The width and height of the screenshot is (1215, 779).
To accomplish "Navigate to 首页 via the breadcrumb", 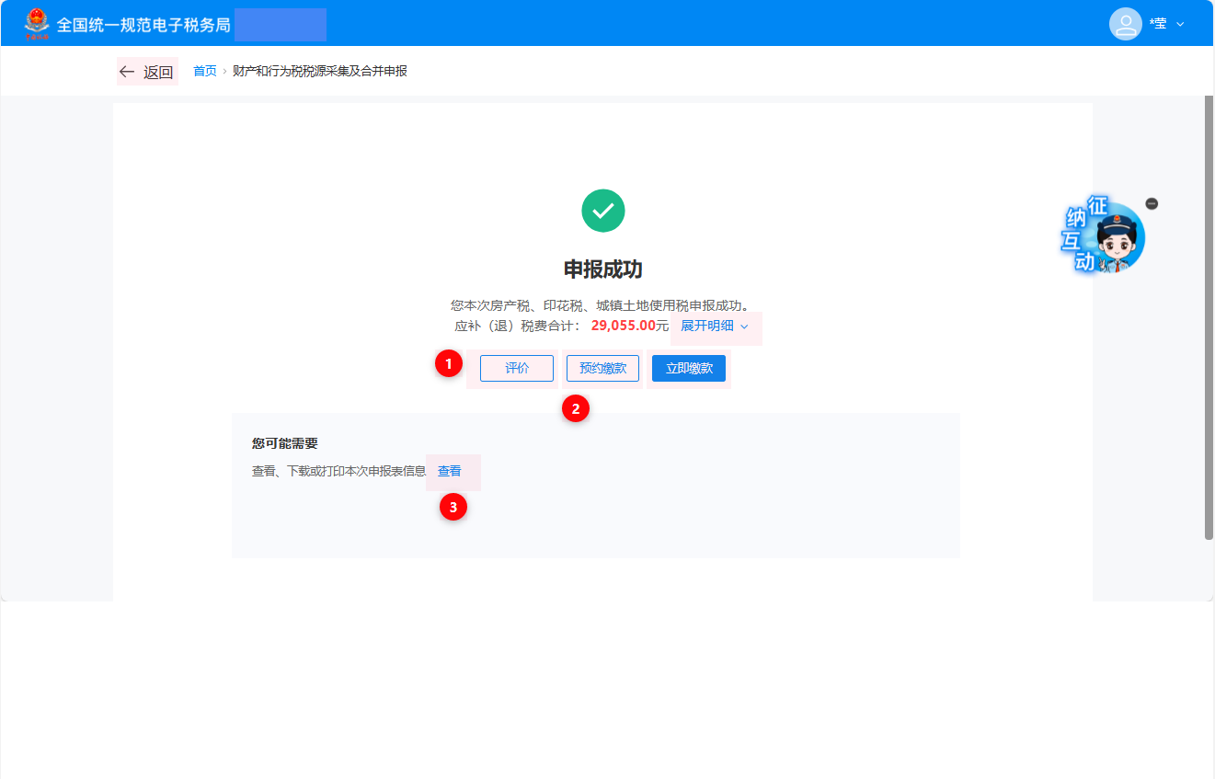I will 204,71.
